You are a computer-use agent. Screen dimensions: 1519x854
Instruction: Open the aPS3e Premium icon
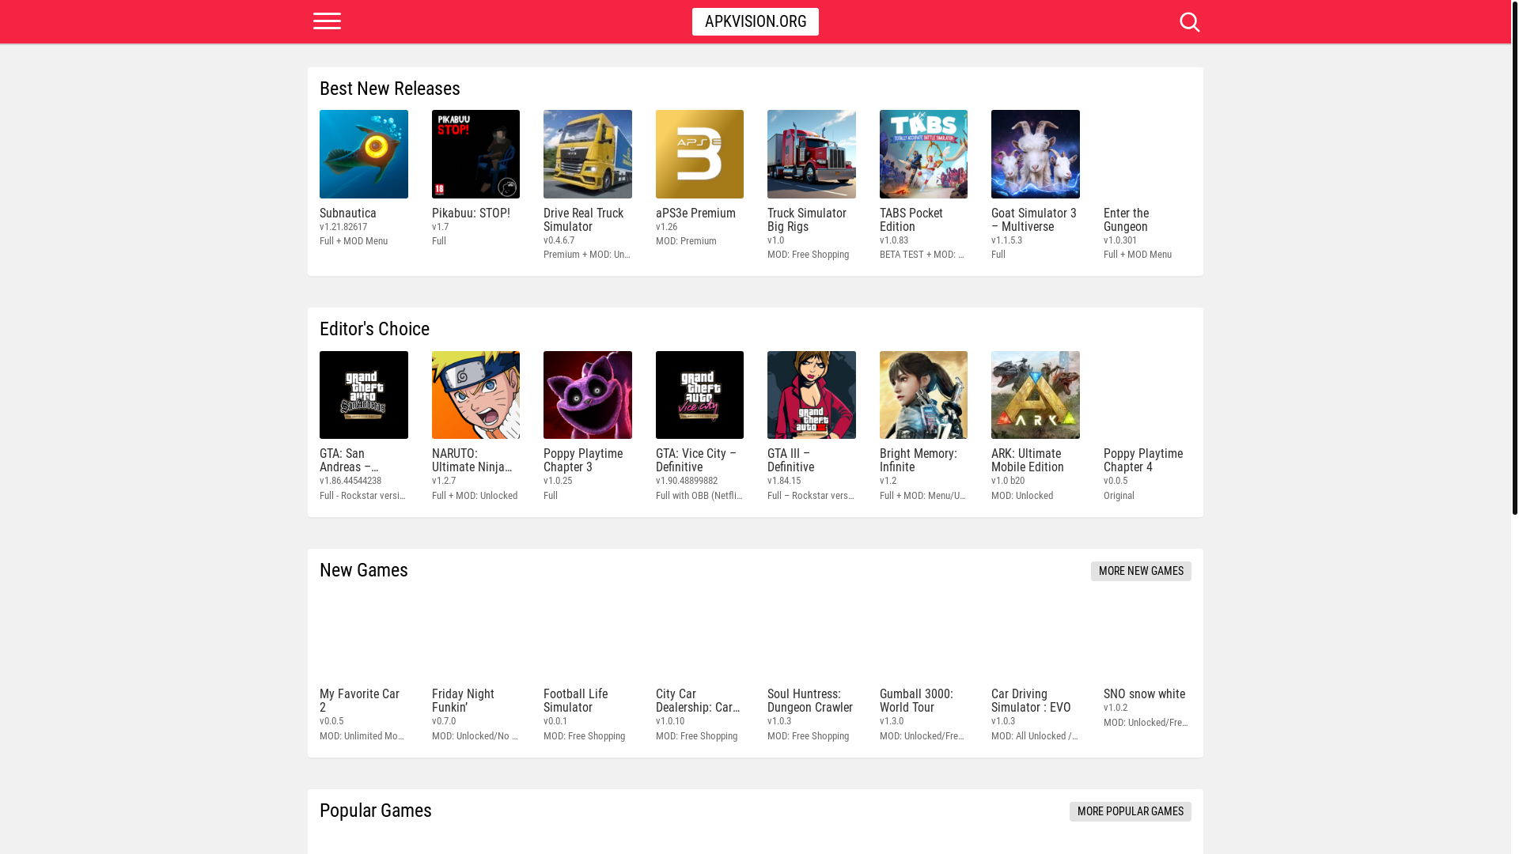tap(699, 154)
